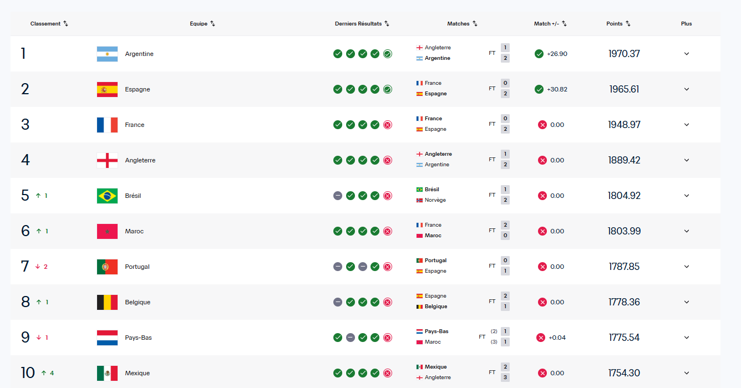Viewport: 741px width, 388px height.
Task: Sort table by Matches column
Action: pyautogui.click(x=475, y=24)
